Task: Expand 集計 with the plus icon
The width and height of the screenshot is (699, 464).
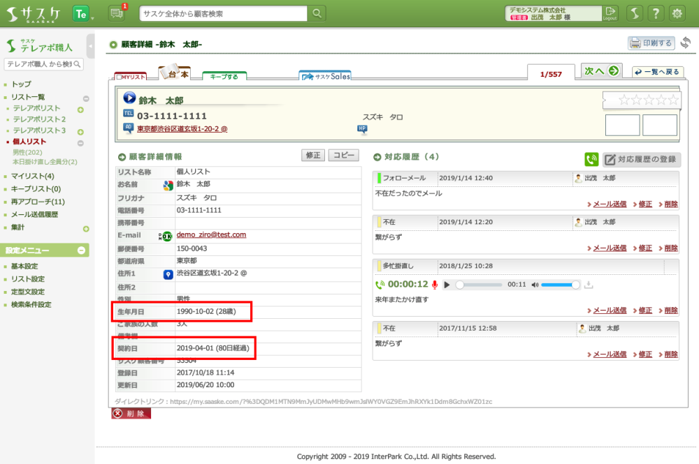Action: 86,229
